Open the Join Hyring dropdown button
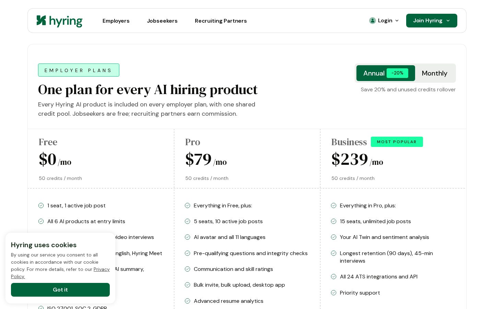The height and width of the screenshot is (309, 494). coord(432,21)
